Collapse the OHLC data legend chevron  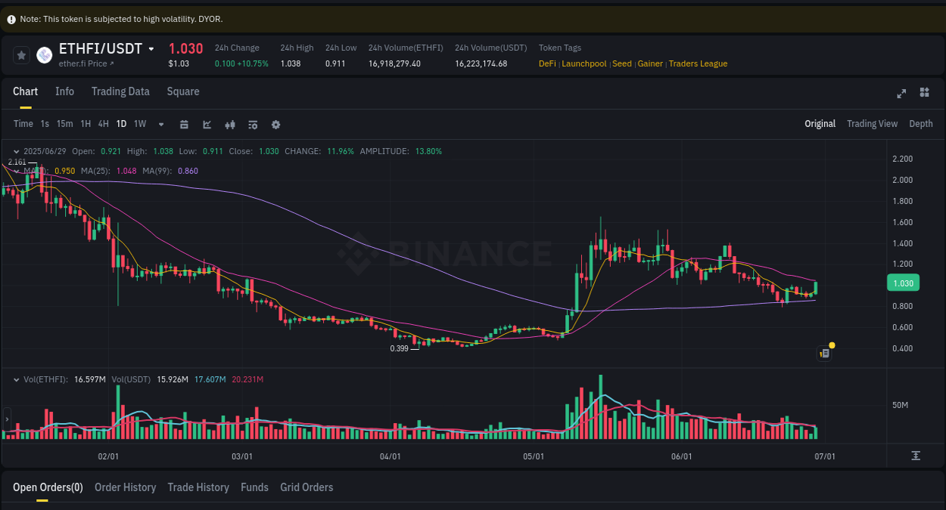17,151
